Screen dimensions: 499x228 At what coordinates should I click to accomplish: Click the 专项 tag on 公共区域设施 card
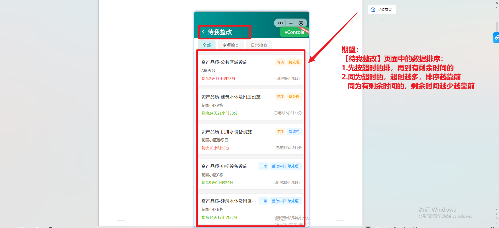pyautogui.click(x=280, y=62)
